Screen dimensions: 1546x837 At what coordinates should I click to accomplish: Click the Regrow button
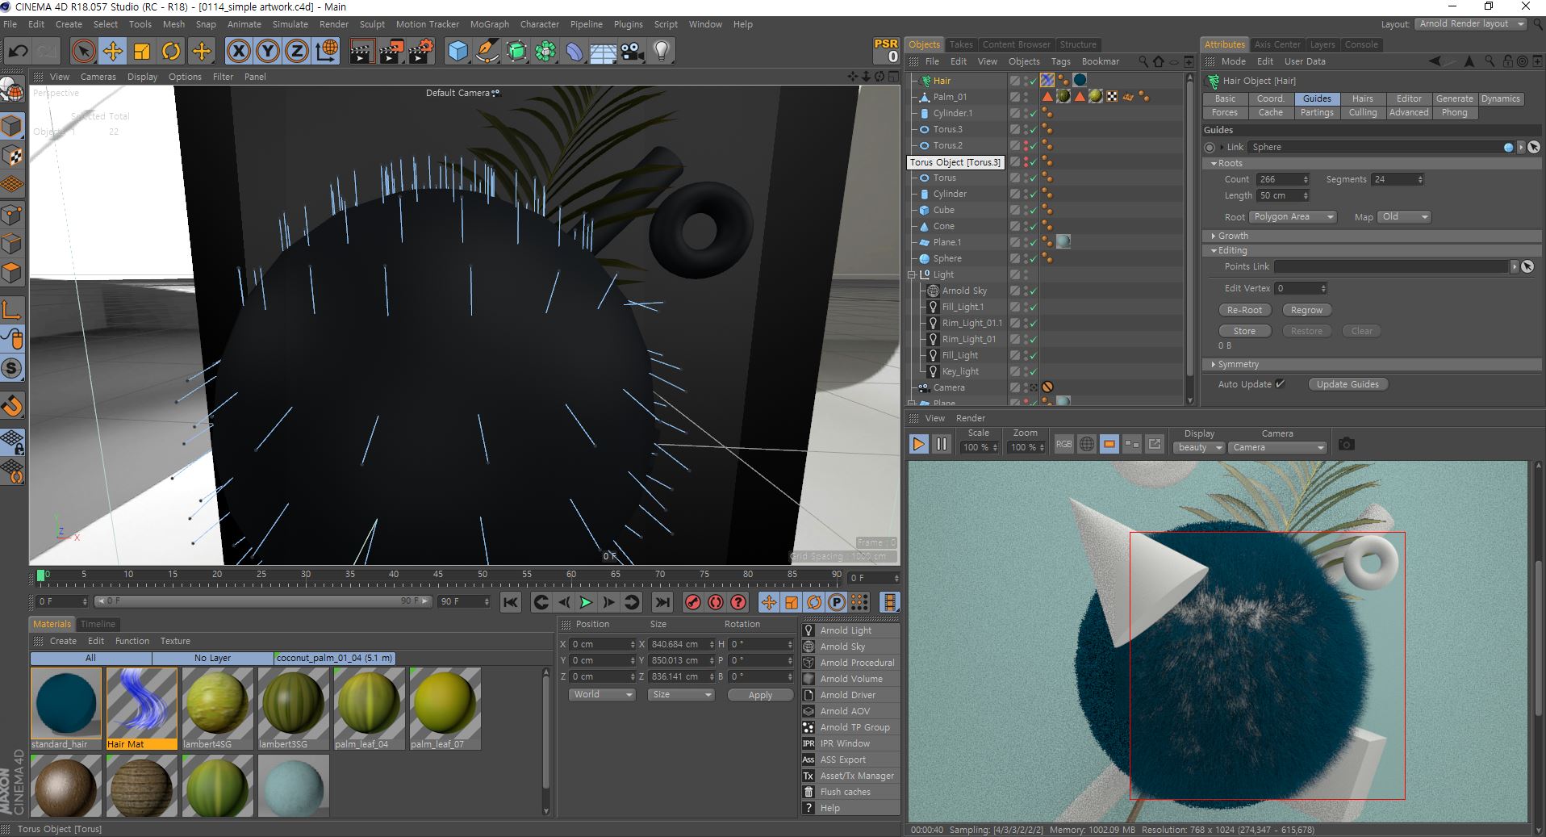point(1306,310)
